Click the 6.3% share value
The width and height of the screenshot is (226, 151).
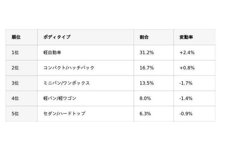tap(145, 114)
